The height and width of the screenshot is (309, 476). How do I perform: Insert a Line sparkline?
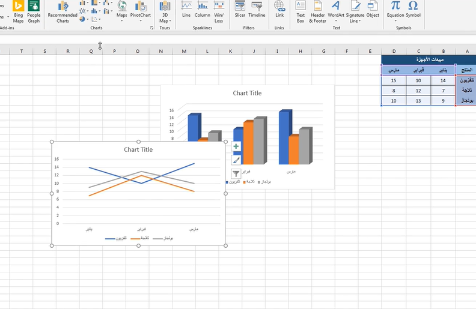pos(186,9)
